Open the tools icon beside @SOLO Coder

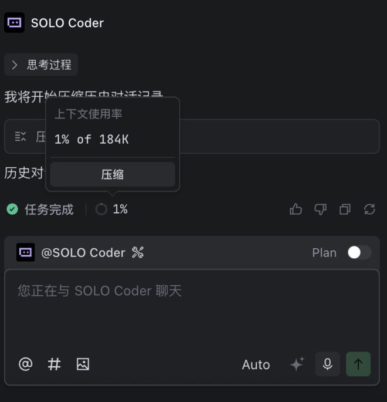(138, 252)
